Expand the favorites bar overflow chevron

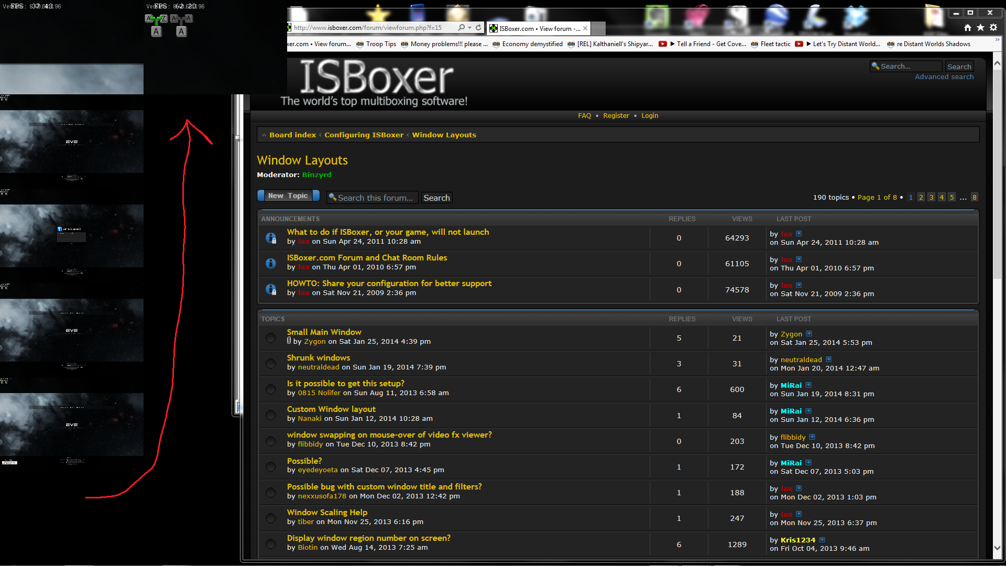point(997,40)
